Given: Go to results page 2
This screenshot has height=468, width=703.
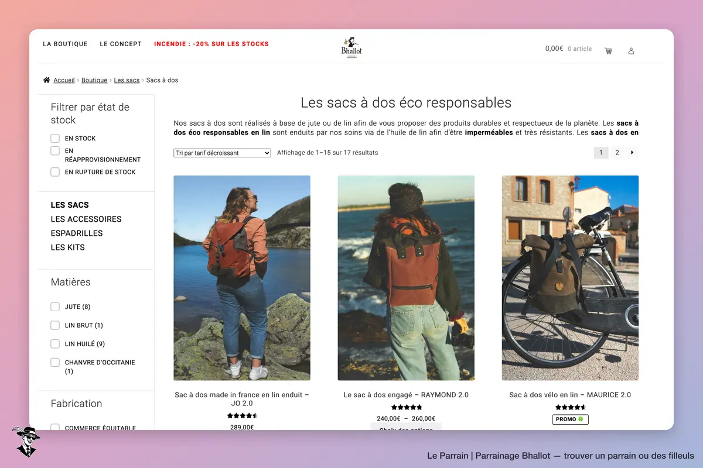Looking at the screenshot, I should point(617,153).
